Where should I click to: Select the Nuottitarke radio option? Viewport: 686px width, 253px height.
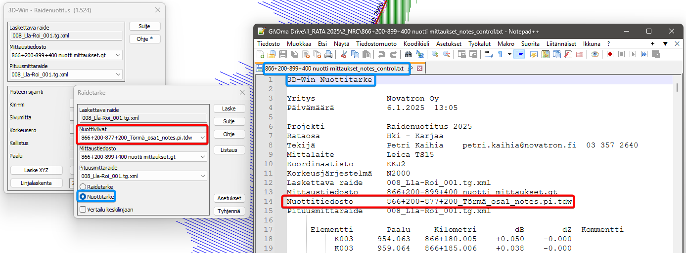83,197
